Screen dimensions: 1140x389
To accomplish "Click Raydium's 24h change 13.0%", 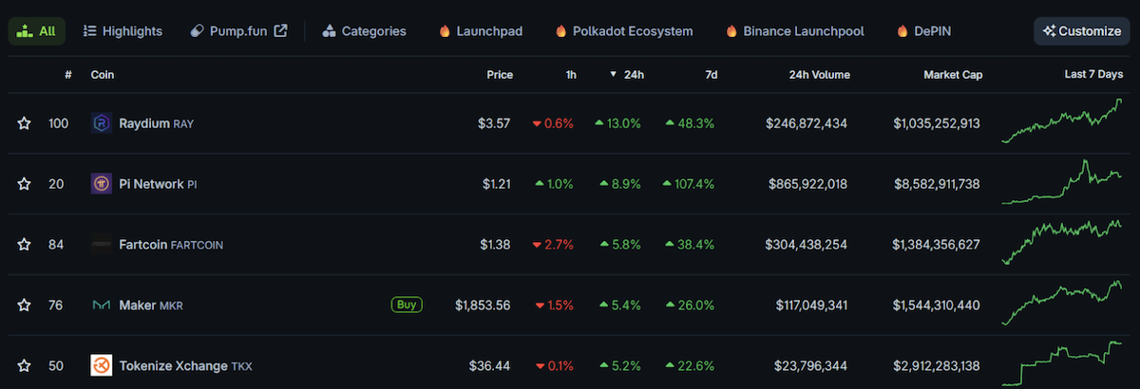I will (x=618, y=123).
